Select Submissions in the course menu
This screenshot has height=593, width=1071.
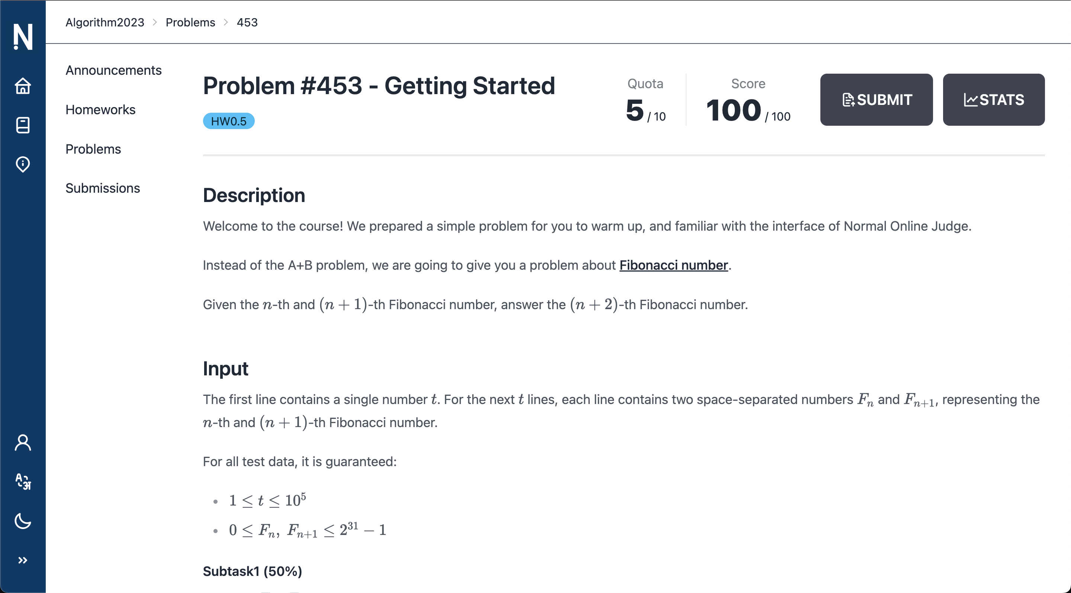point(103,188)
